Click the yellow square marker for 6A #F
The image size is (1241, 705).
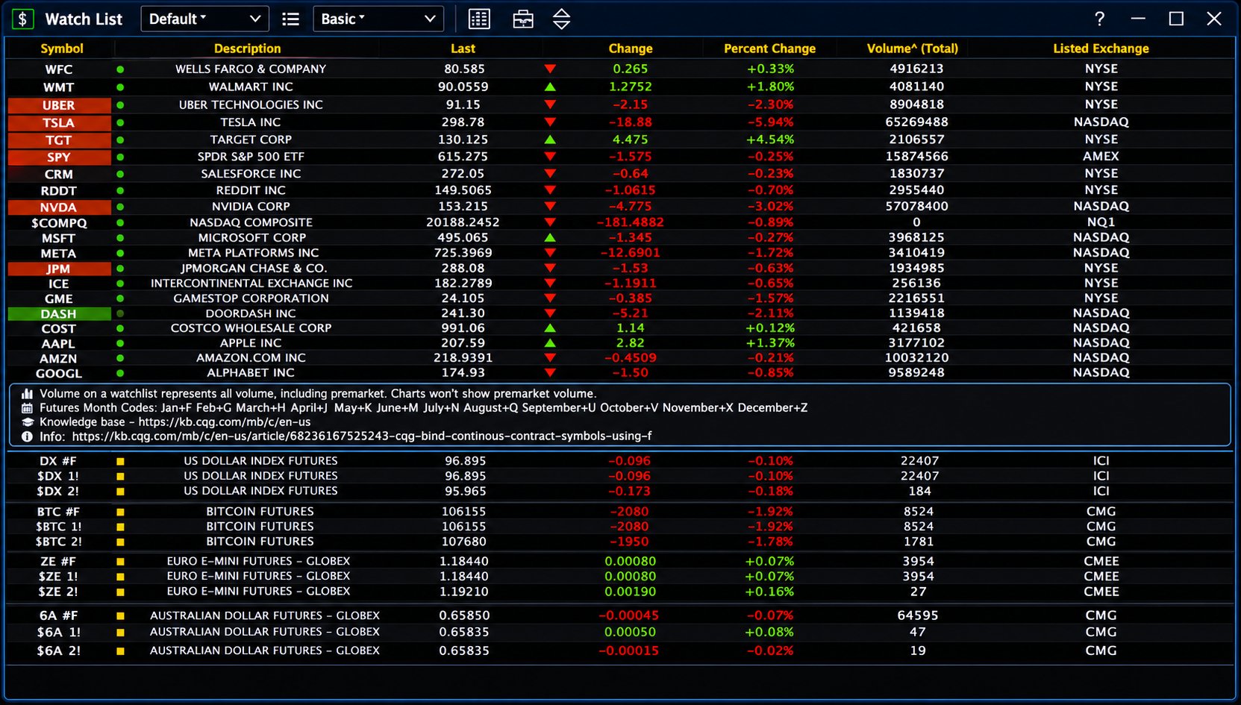coord(120,616)
